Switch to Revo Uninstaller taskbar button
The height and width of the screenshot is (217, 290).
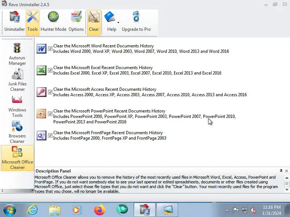point(145,210)
